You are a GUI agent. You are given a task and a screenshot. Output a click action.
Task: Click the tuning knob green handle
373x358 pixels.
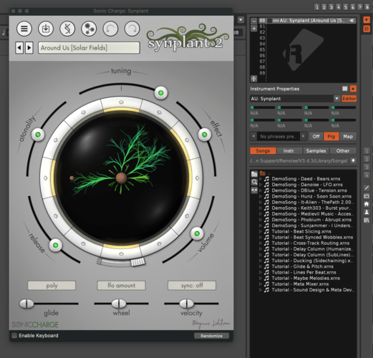(161, 93)
